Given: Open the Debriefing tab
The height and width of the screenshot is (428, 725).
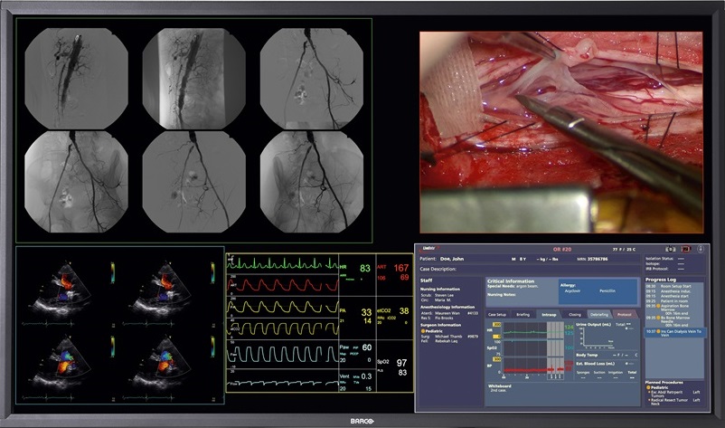Looking at the screenshot, I should (599, 314).
